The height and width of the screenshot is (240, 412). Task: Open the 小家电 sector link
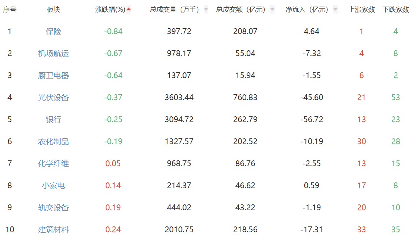(54, 186)
